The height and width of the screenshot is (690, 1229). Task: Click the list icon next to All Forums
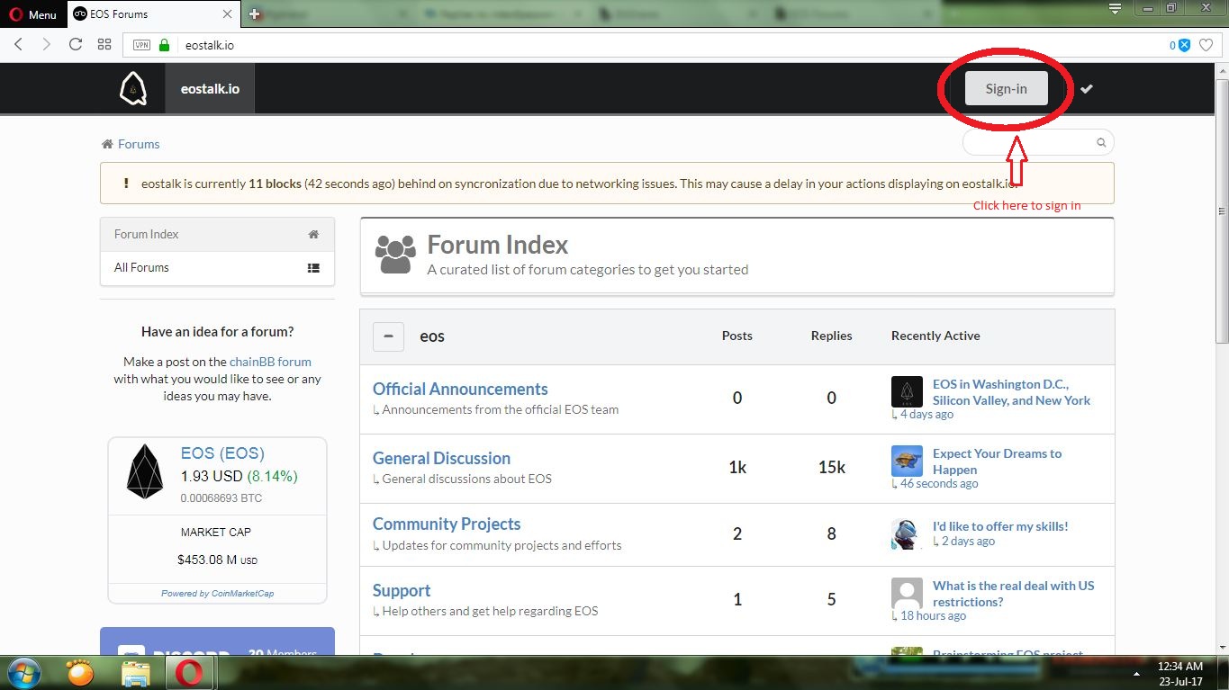(312, 267)
